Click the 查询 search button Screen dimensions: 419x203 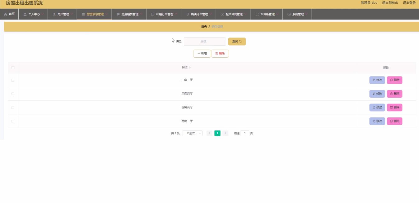coord(237,41)
